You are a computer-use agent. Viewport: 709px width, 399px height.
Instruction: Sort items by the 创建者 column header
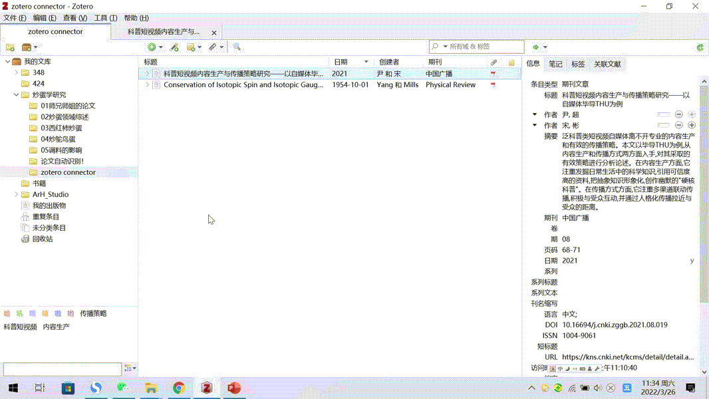click(x=398, y=62)
